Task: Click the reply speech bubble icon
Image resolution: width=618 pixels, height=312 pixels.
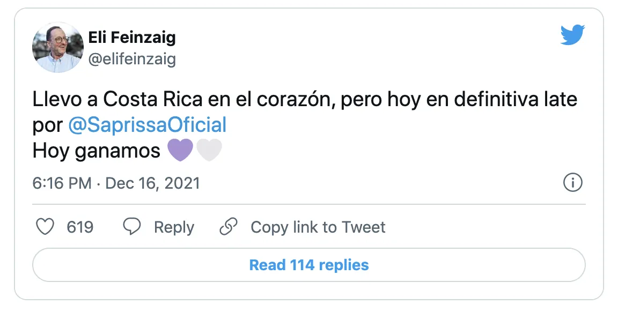Action: point(132,227)
